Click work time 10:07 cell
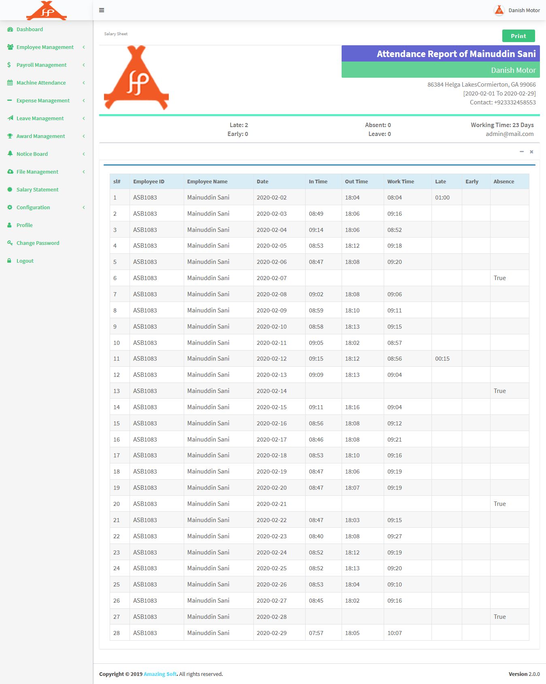This screenshot has width=546, height=684. [x=408, y=633]
